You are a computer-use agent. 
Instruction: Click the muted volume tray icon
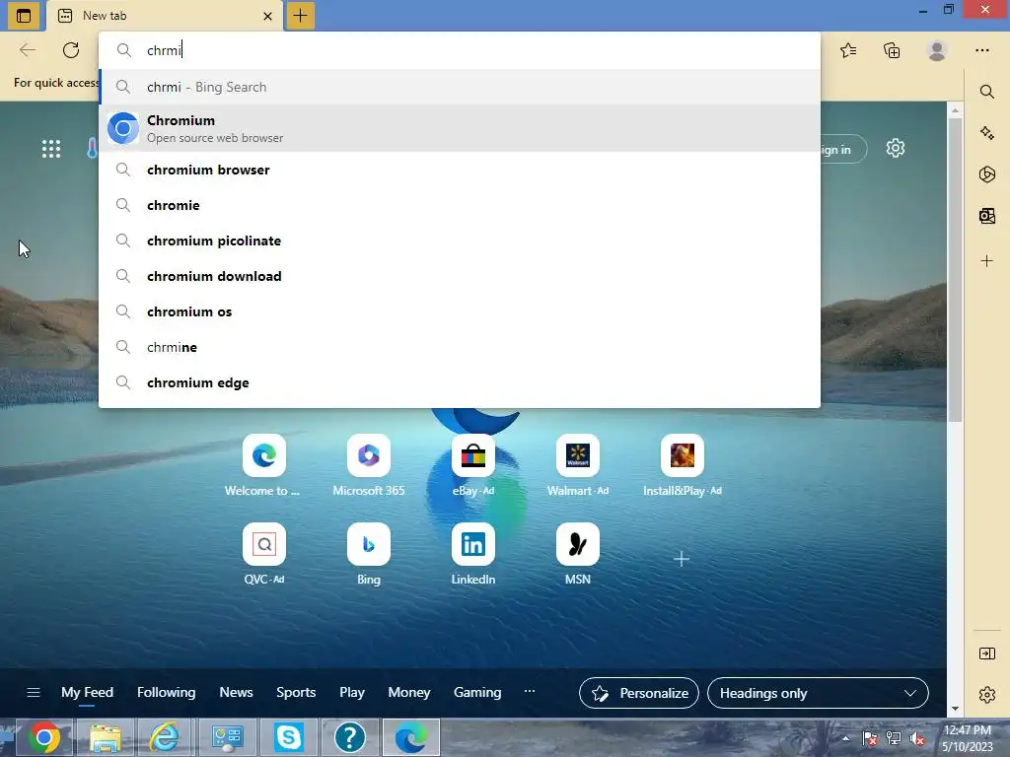click(917, 739)
